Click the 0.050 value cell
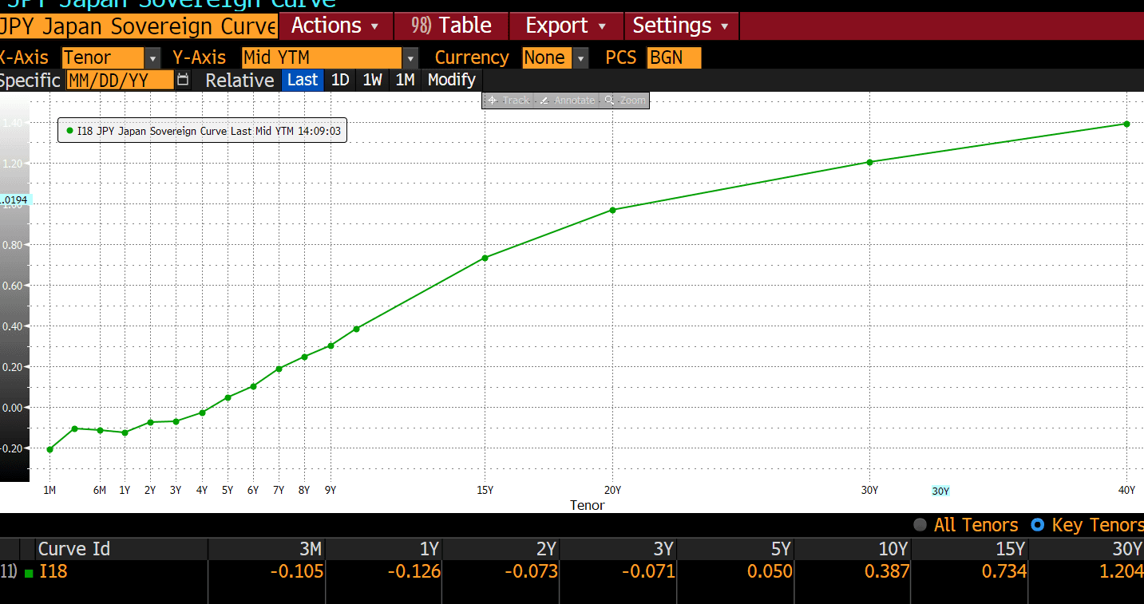This screenshot has width=1144, height=604. pos(770,571)
